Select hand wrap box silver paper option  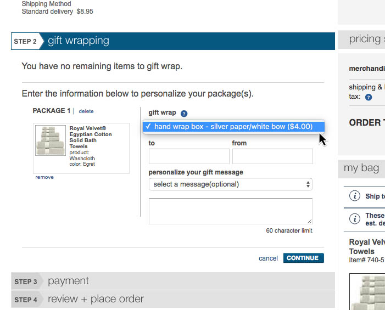pyautogui.click(x=233, y=127)
